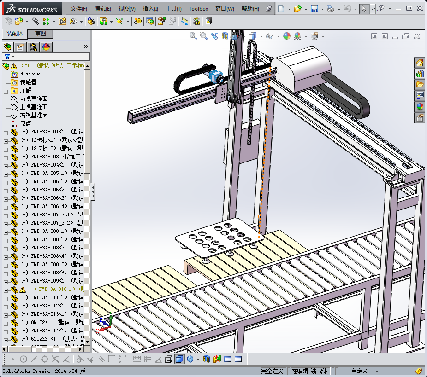Viewport: 427px width, 377px height.
Task: Click the Zoom to Fit magnifier icon
Action: coord(193,36)
